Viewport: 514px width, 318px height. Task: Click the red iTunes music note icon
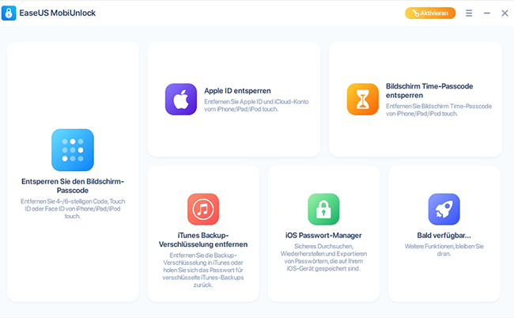[203, 209]
